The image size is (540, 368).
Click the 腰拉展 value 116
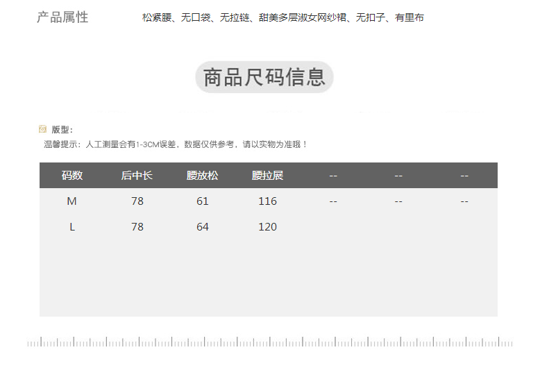coord(267,201)
